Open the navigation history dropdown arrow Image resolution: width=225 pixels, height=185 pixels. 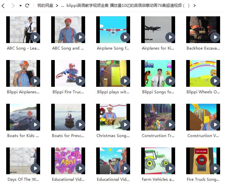[x=21, y=6]
